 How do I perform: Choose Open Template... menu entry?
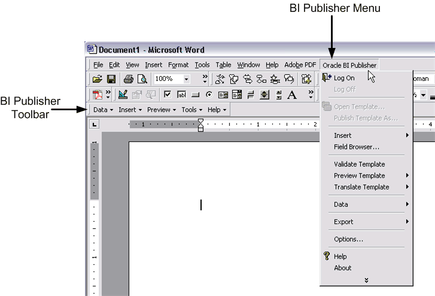coord(366,107)
